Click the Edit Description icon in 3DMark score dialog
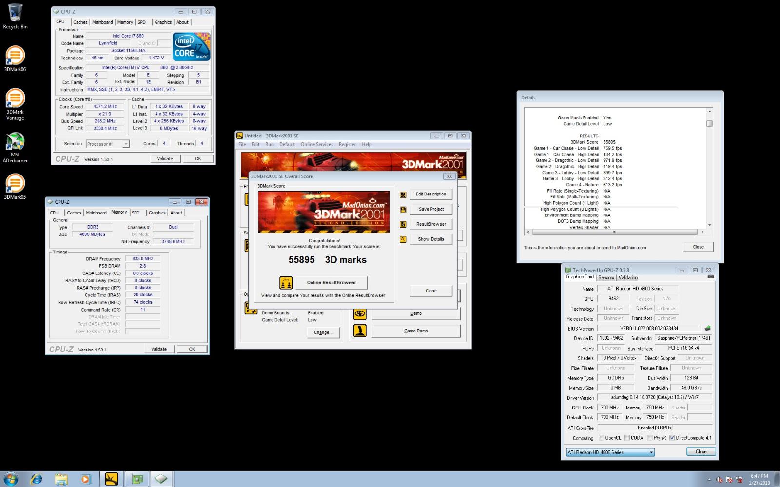This screenshot has width=780, height=487. 403,195
